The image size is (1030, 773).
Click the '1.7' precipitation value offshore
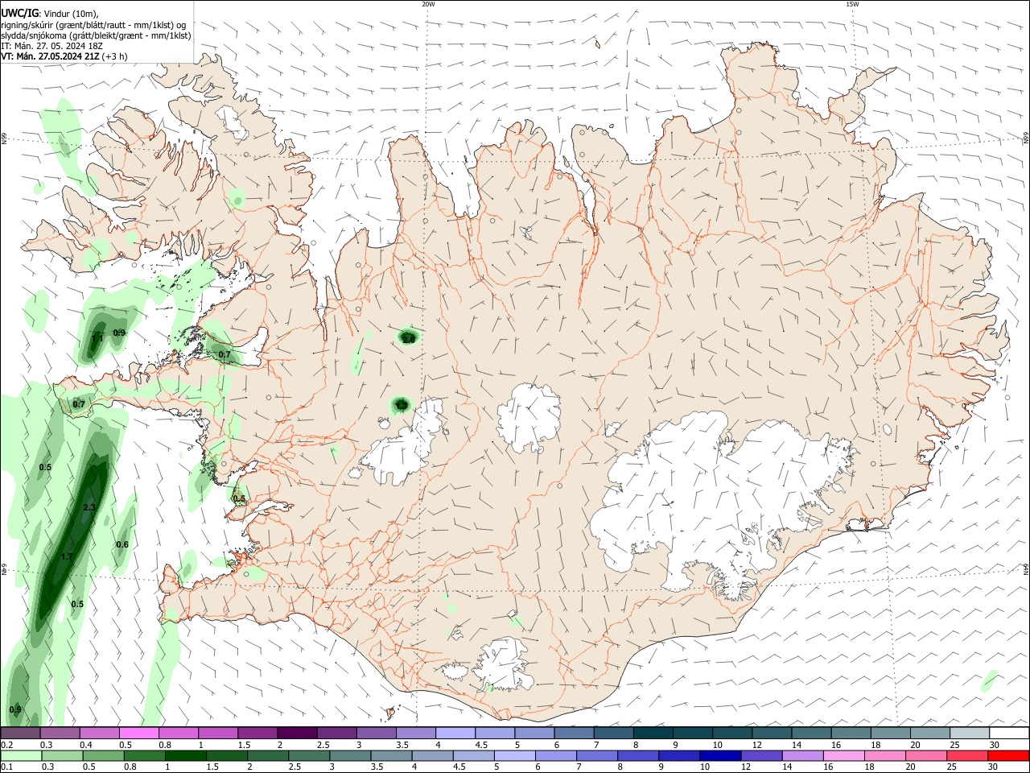tap(67, 556)
